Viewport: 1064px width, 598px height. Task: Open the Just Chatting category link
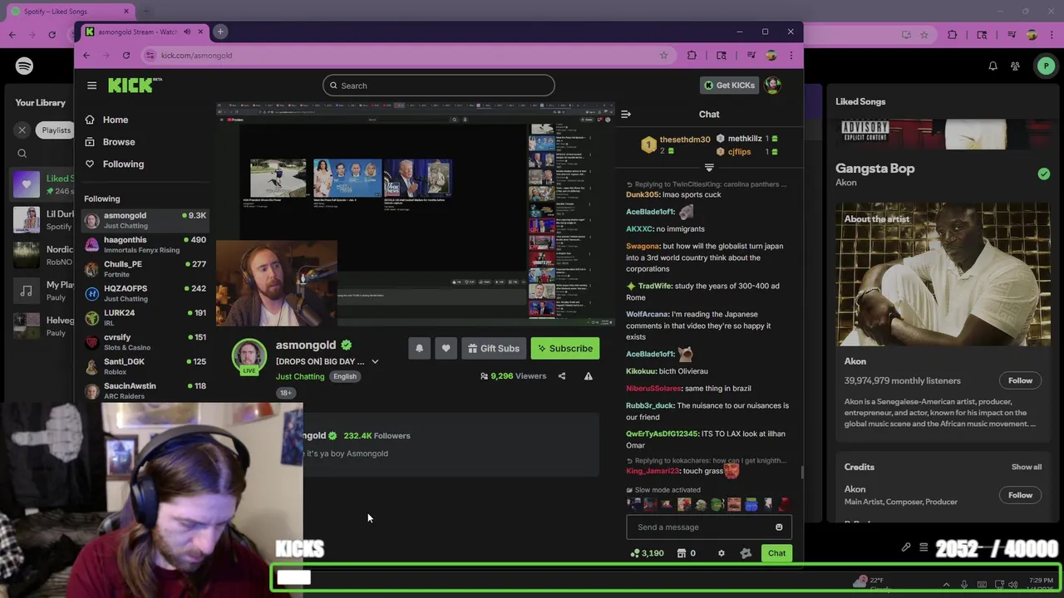coord(300,376)
